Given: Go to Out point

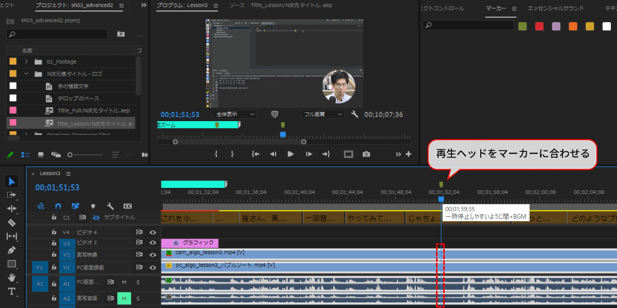Looking at the screenshot, I should tap(325, 154).
